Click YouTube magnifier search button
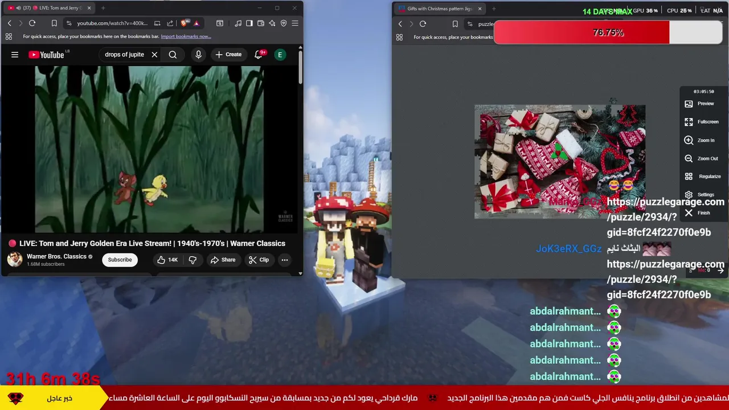 click(x=173, y=55)
